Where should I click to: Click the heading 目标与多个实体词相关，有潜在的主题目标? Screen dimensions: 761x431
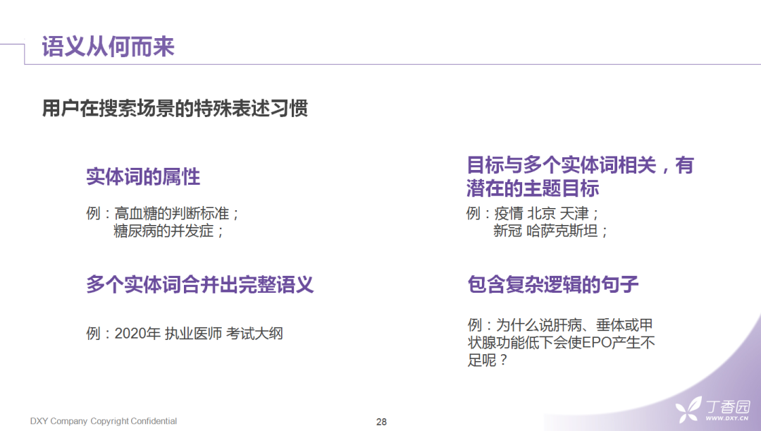coord(581,176)
